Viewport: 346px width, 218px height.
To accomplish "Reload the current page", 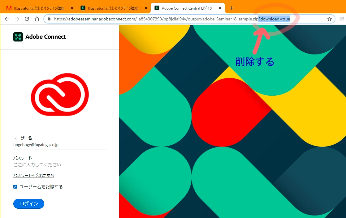I will [x=27, y=19].
